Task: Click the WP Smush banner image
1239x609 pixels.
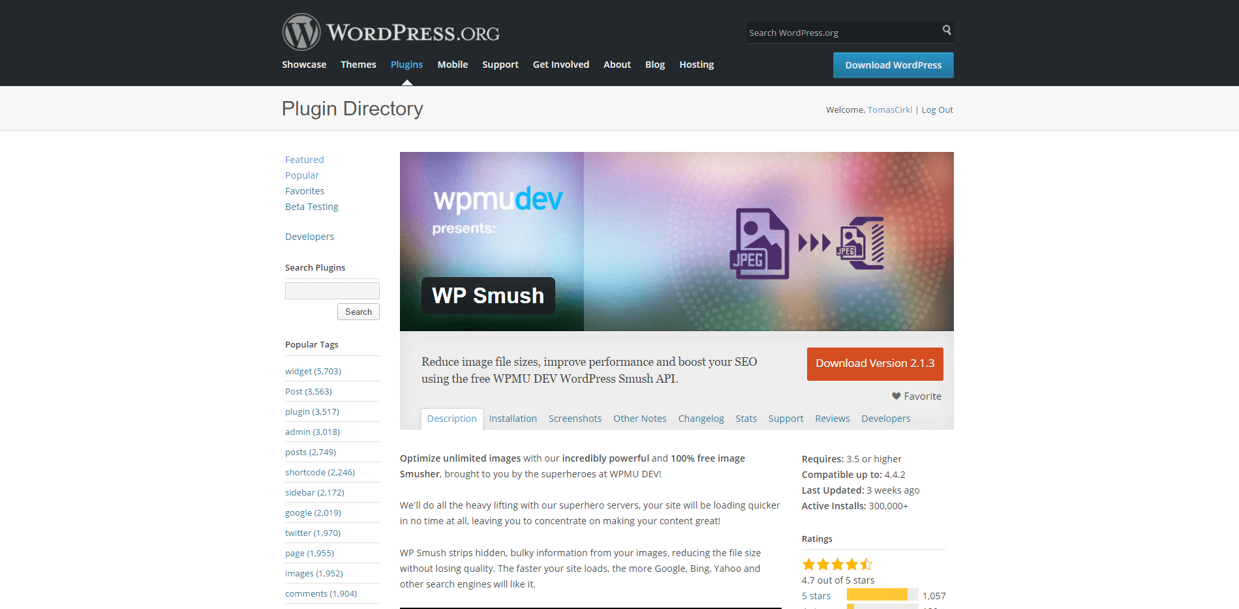Action: [x=677, y=241]
